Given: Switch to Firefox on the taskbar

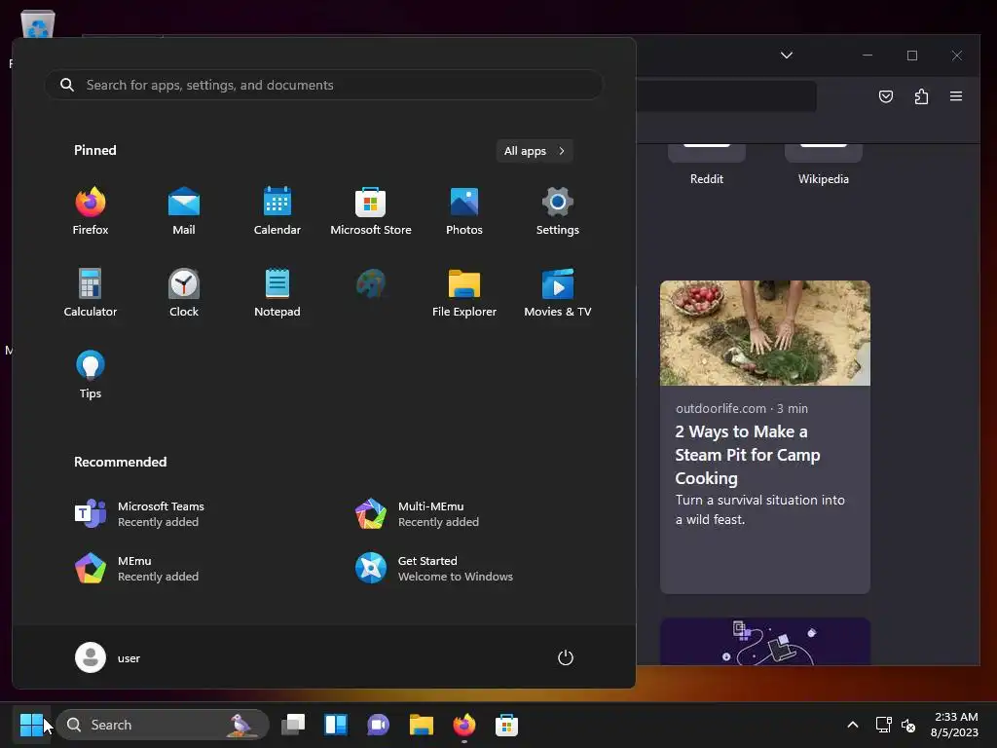Looking at the screenshot, I should coord(464,725).
